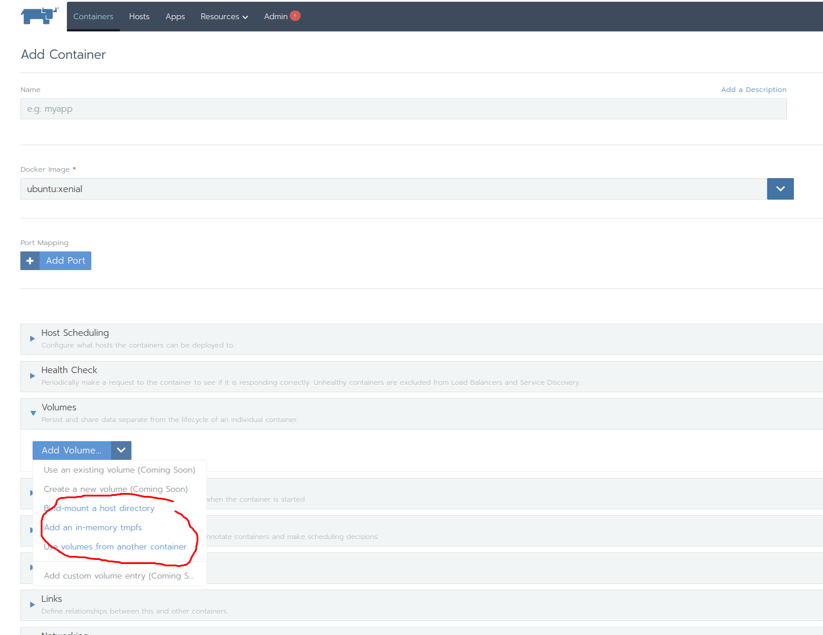Switch to the Apps tab

[175, 16]
